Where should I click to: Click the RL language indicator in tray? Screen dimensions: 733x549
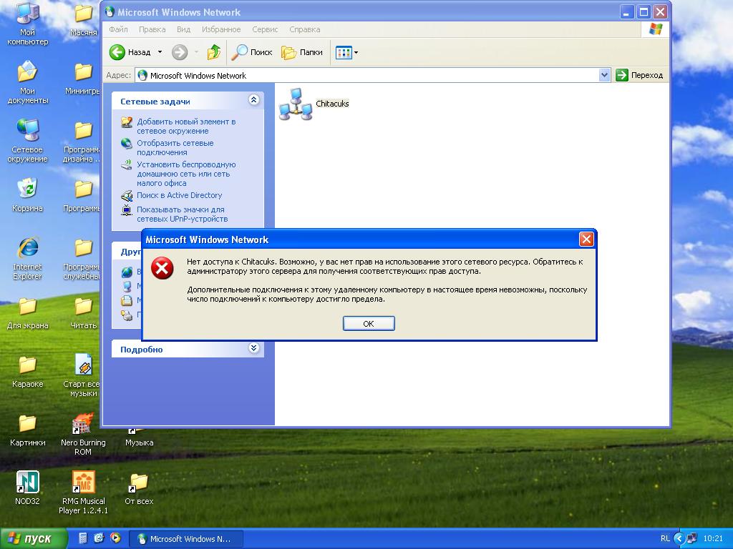coord(665,539)
